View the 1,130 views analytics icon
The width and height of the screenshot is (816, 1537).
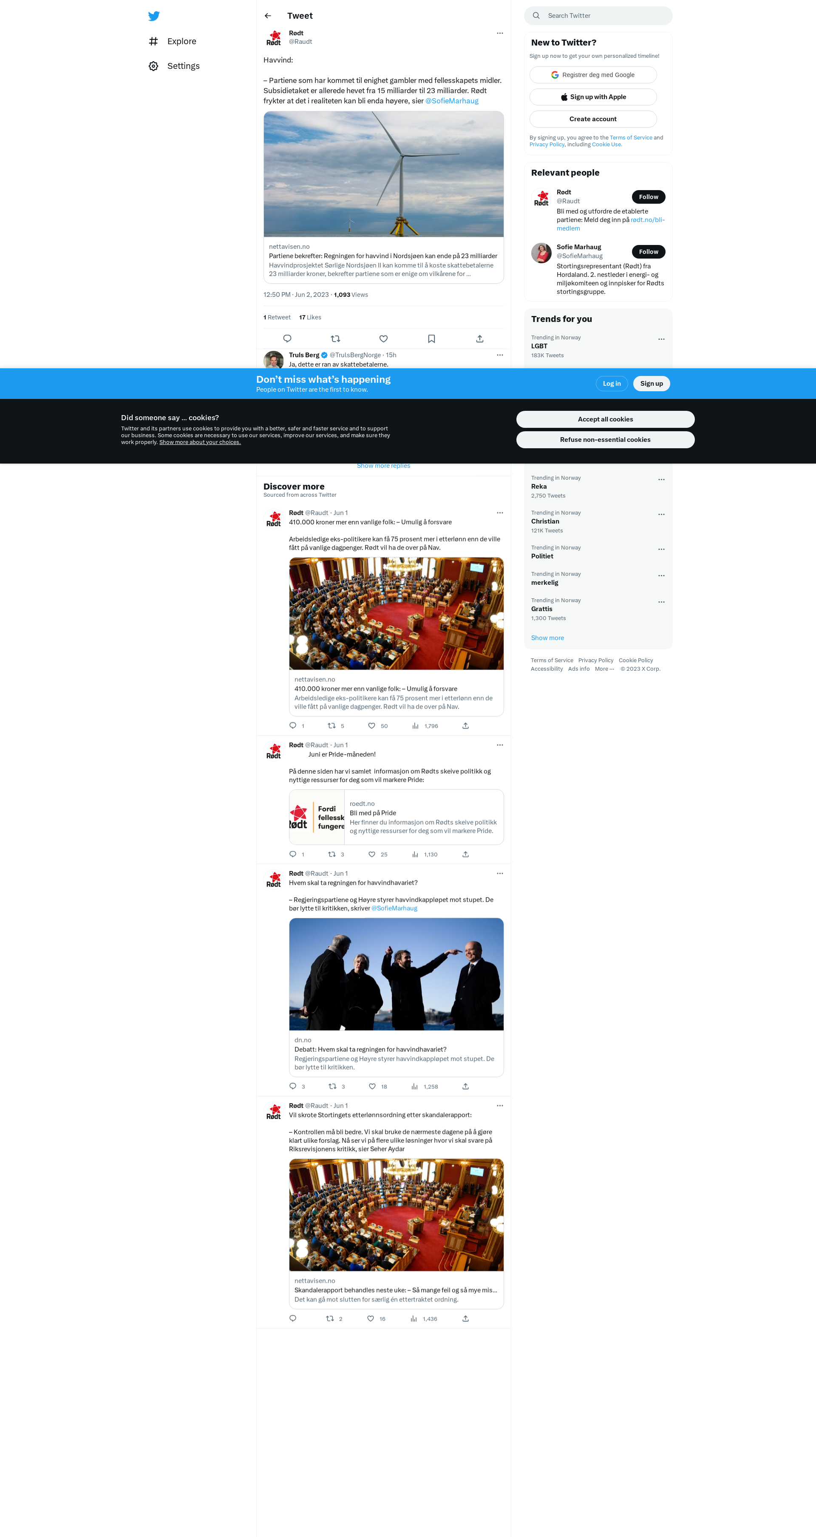416,854
